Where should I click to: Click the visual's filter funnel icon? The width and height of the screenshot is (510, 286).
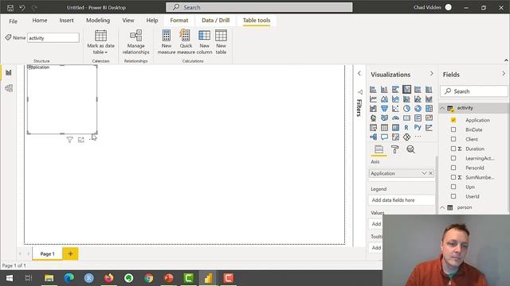coord(69,140)
